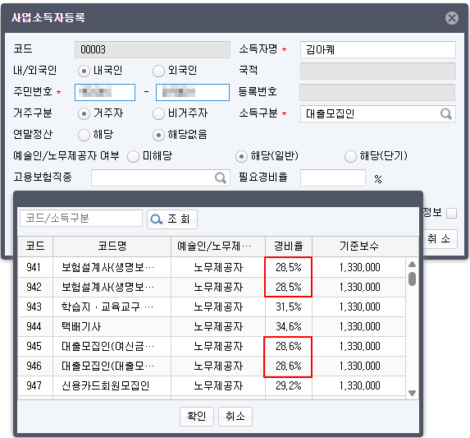The image size is (470, 438).
Task: Click 취소 button in lookup popup
Action: coord(235,417)
